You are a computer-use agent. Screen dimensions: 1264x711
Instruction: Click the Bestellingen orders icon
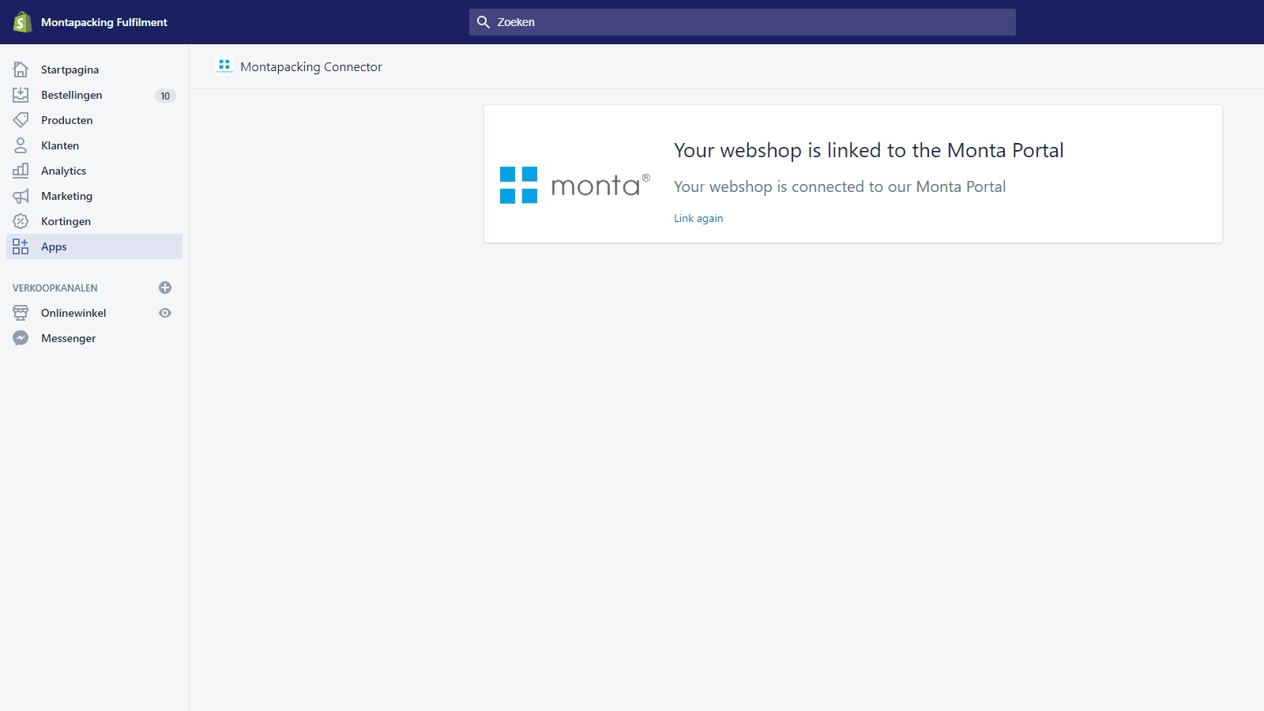point(21,95)
